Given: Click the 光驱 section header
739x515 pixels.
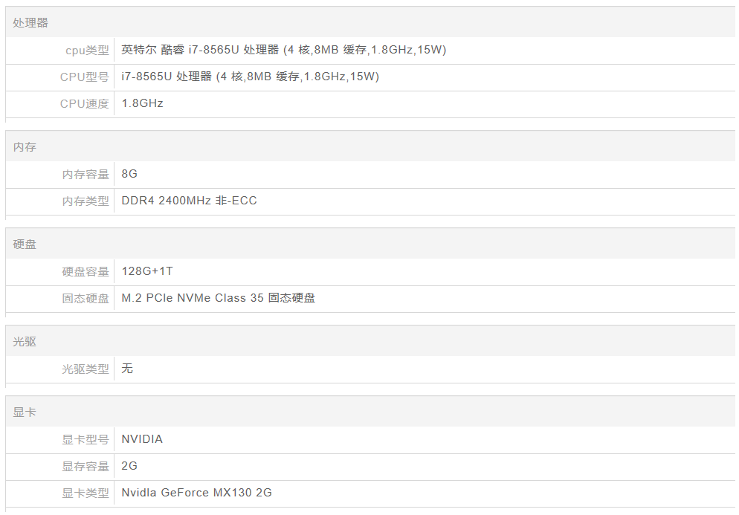Looking at the screenshot, I should [25, 342].
